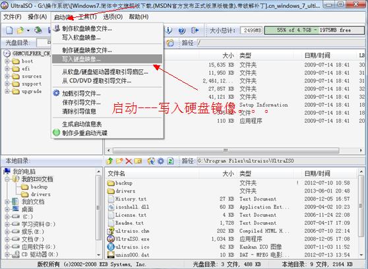The image size is (368, 269).
Task: Click the blue gear icon in local toolbar
Action: click(x=161, y=161)
